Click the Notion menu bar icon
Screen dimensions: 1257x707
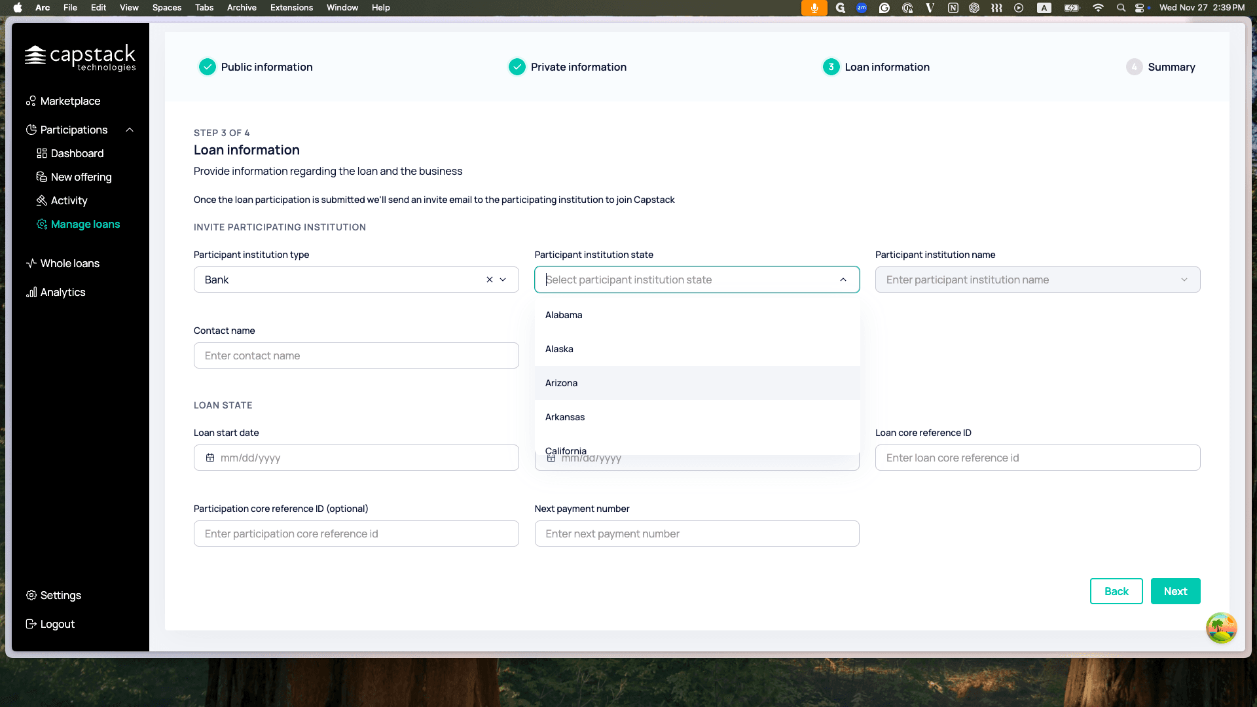pos(953,8)
